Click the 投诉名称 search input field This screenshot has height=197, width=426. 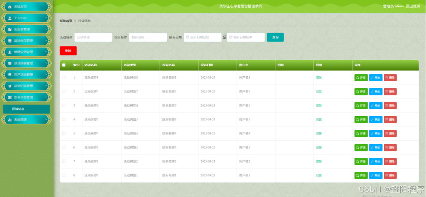coord(148,38)
